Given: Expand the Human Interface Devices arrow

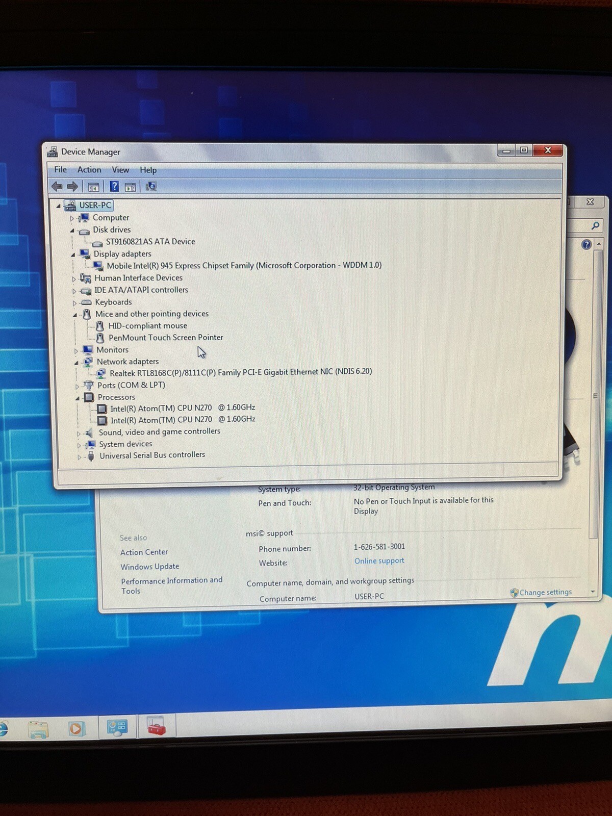Looking at the screenshot, I should pyautogui.click(x=74, y=279).
